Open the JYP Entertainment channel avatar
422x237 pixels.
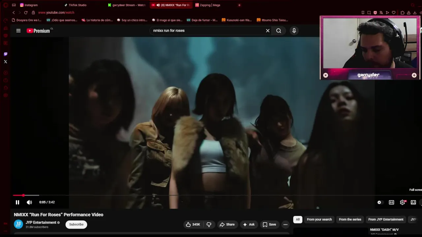coord(18,224)
